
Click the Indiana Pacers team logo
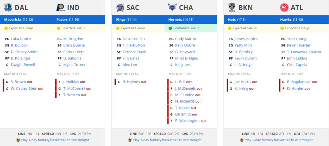click(x=60, y=8)
